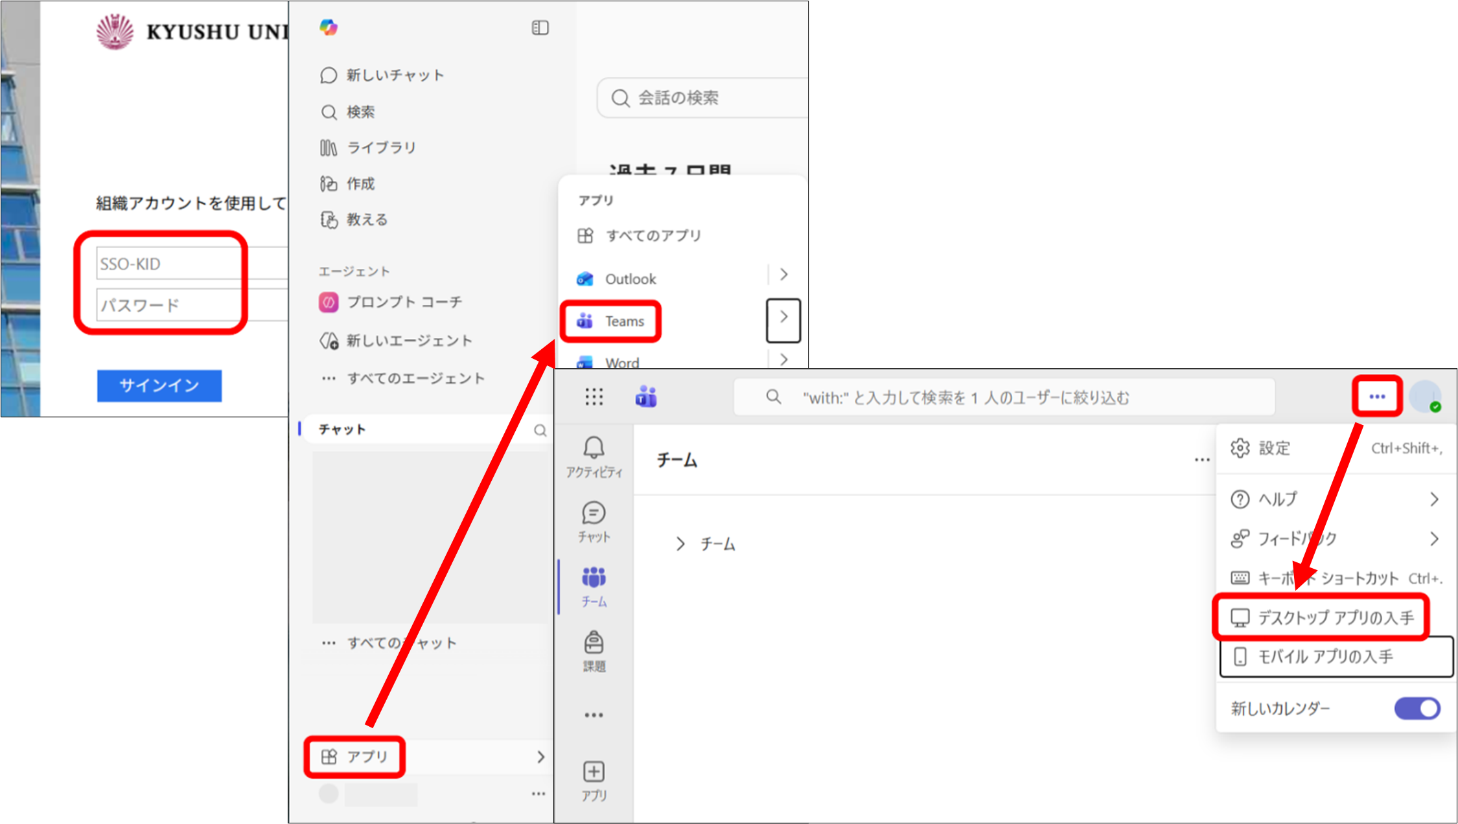Open the app launcher grid icon

click(x=594, y=397)
